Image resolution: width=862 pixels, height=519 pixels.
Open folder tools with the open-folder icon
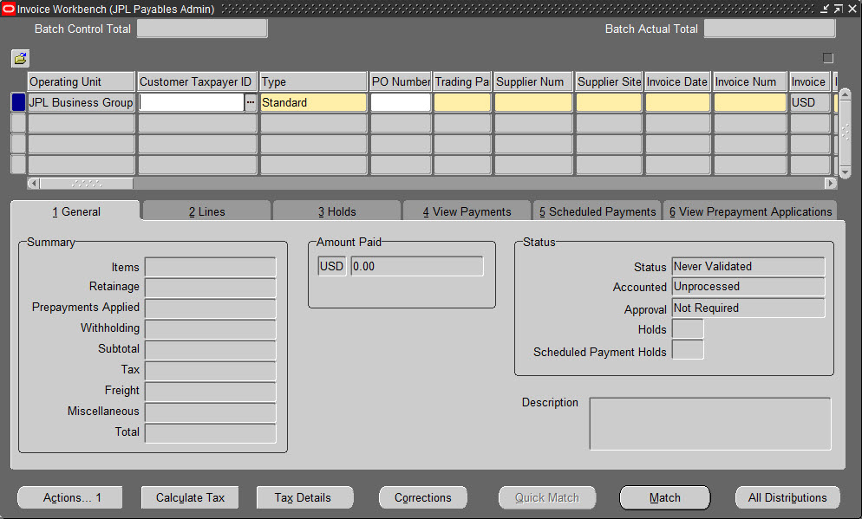click(x=19, y=59)
